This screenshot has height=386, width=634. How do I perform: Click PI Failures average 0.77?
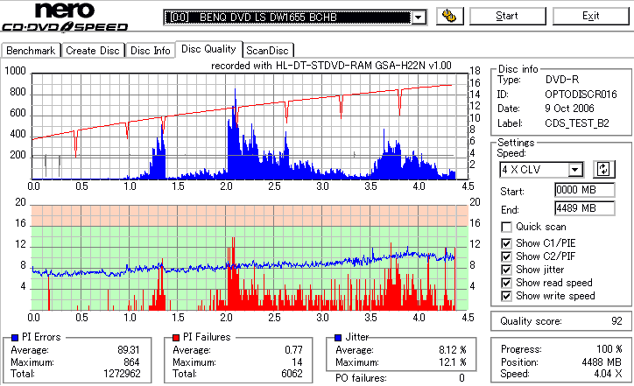coord(293,349)
